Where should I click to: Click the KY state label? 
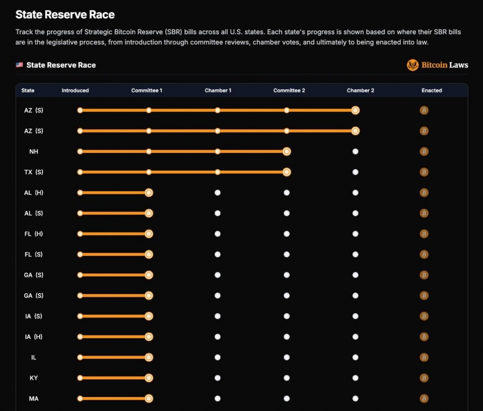34,378
